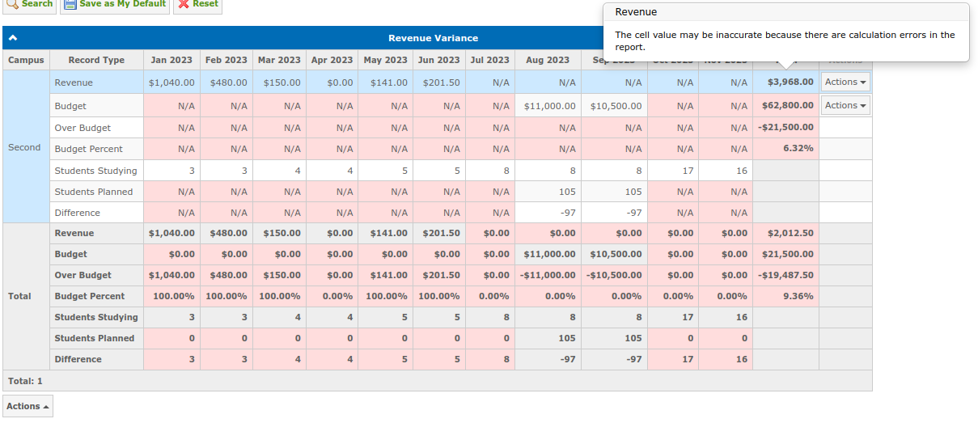Image resolution: width=978 pixels, height=423 pixels.
Task: Select the $3,968.00 total Revenue cell
Action: click(x=785, y=82)
